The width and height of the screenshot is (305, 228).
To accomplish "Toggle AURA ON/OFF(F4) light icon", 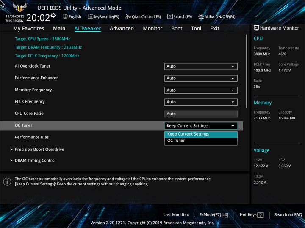I will tap(201, 16).
